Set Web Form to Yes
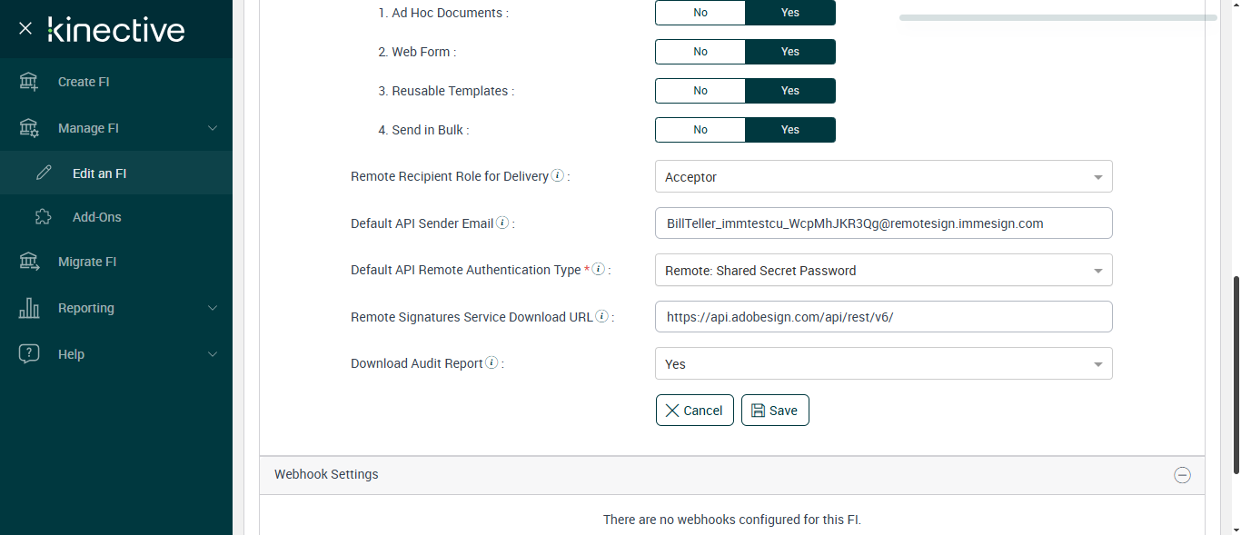The image size is (1241, 535). (x=790, y=52)
